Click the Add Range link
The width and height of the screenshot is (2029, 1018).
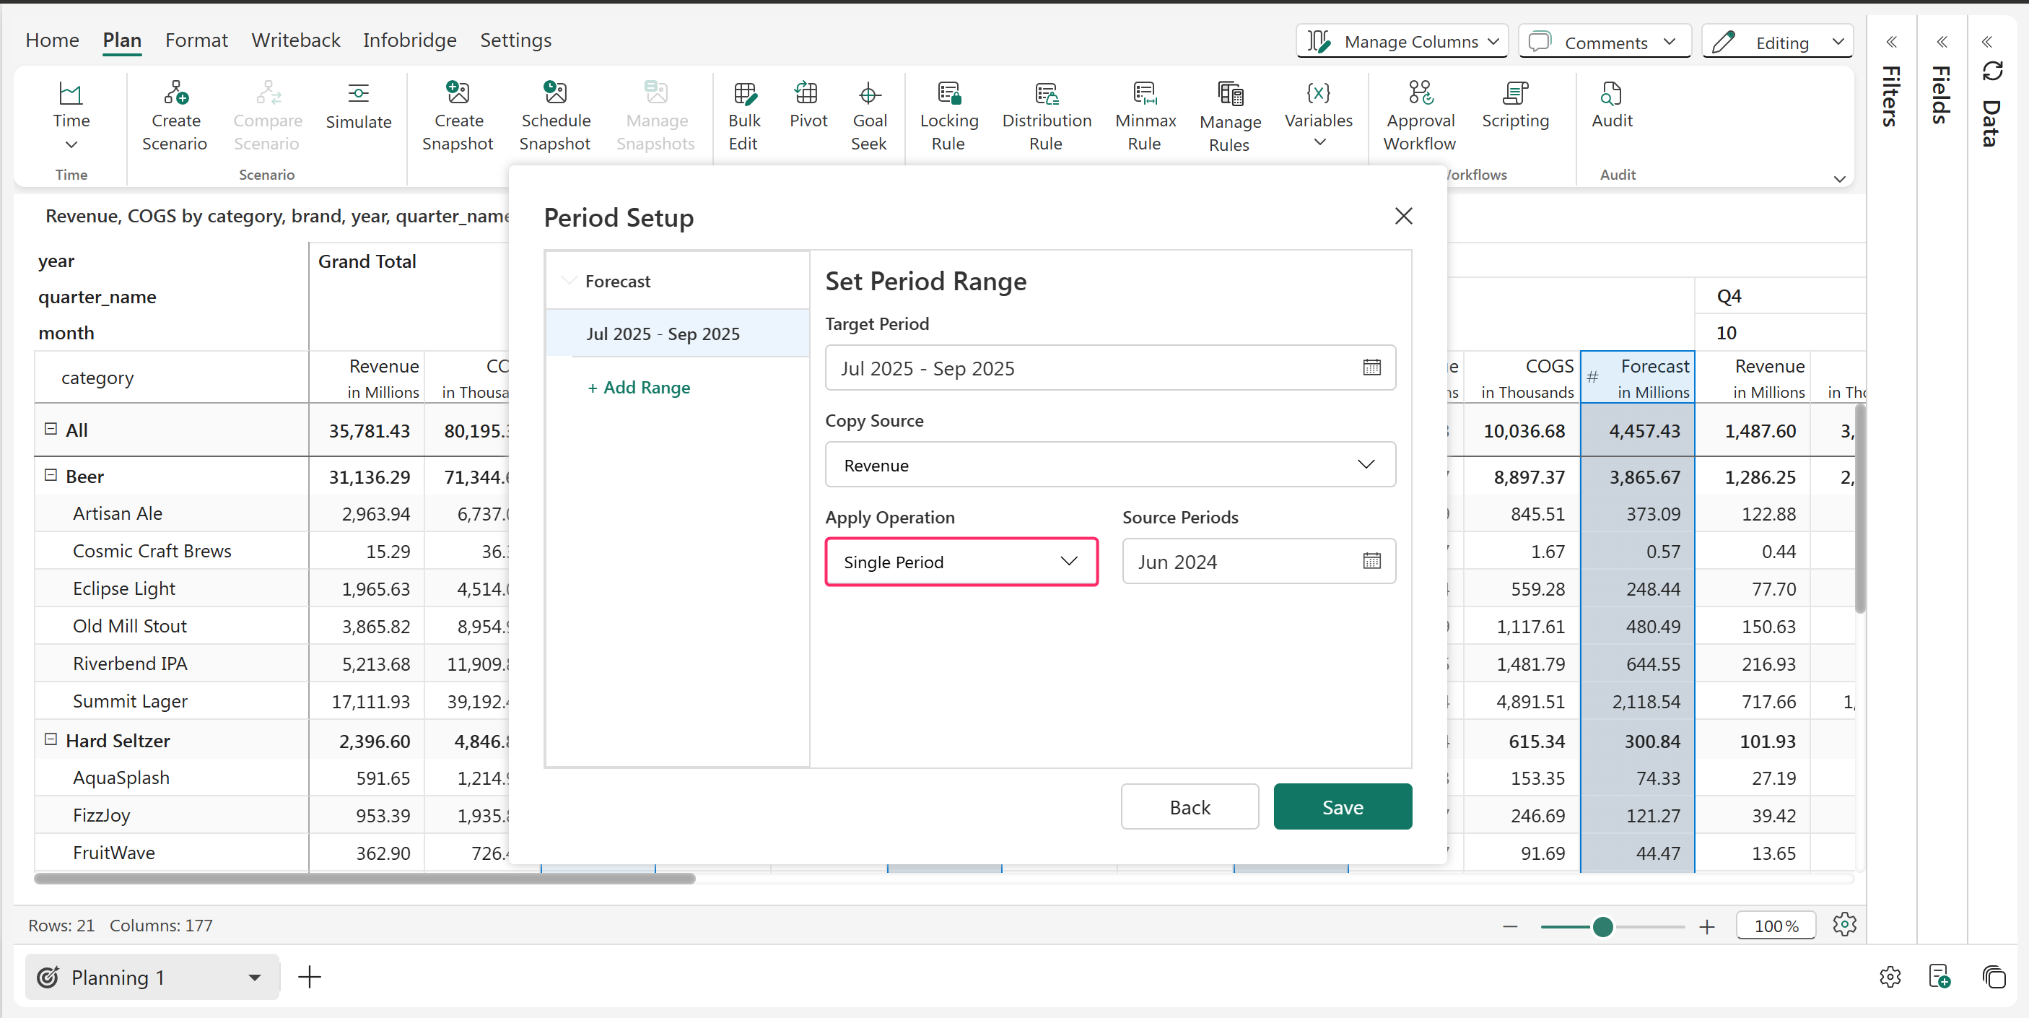coord(638,388)
